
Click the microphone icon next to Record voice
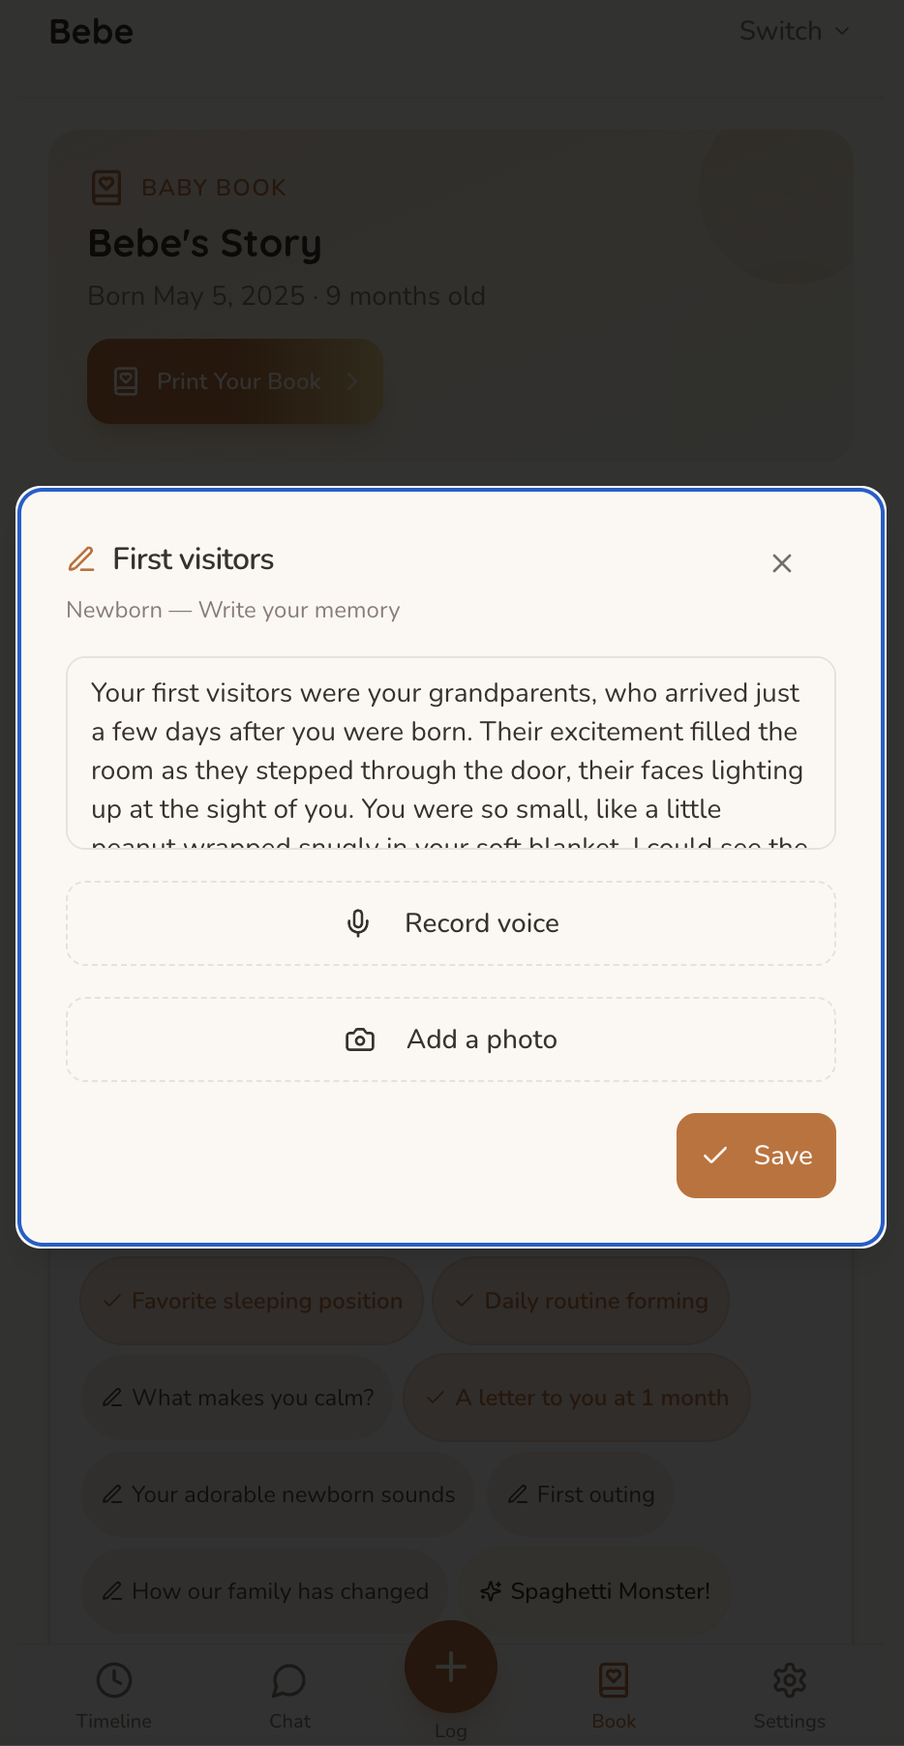click(358, 923)
